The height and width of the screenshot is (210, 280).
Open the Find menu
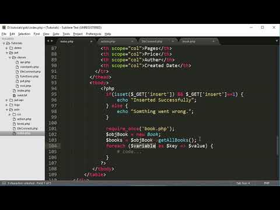[x=37, y=34]
